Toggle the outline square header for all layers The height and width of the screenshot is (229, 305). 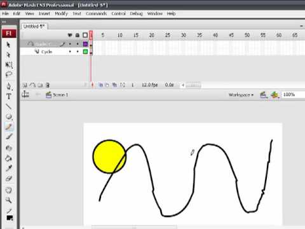[85, 35]
